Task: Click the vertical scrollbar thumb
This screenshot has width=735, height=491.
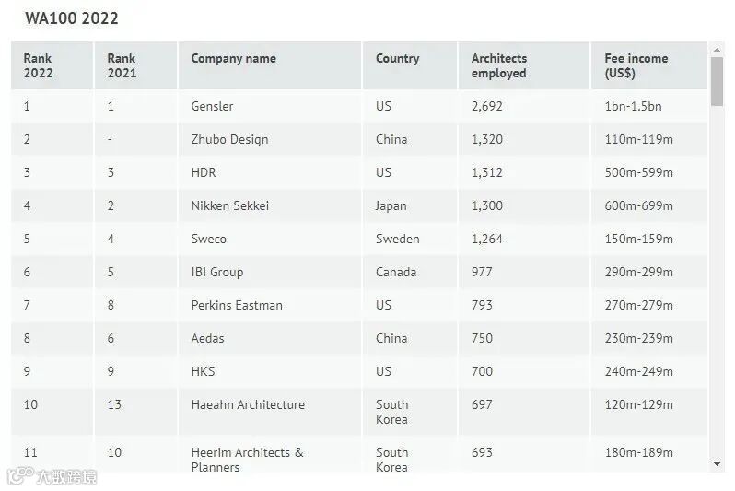Action: coord(717,82)
